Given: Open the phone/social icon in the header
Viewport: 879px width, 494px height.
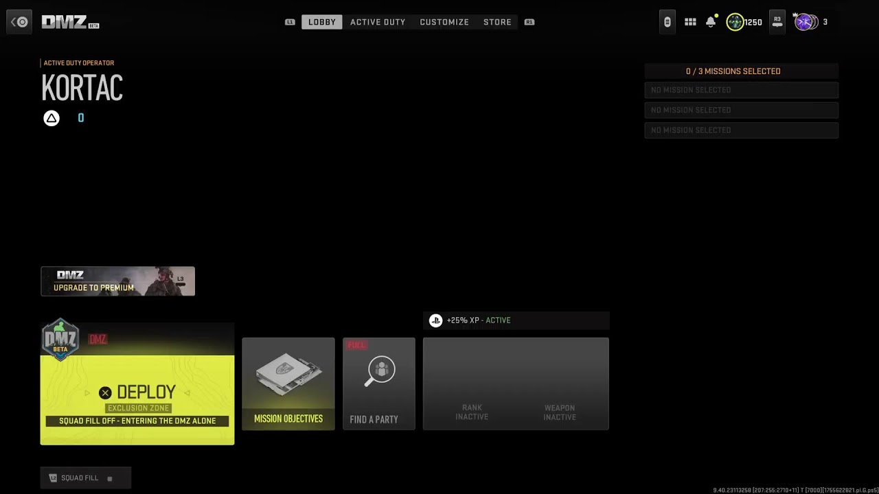Looking at the screenshot, I should tap(667, 22).
